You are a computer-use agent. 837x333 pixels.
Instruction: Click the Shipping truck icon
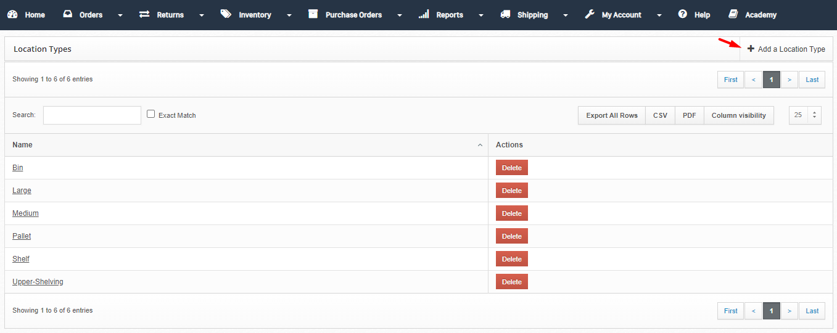coord(506,14)
